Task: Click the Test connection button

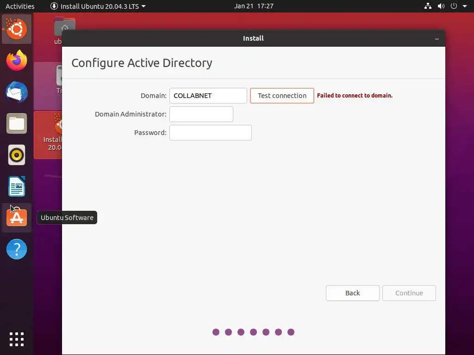Action: 282,96
